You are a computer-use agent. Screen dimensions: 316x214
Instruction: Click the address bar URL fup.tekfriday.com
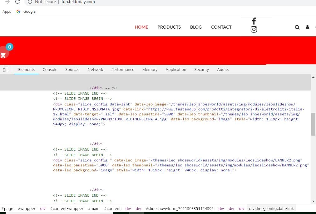[78, 2]
